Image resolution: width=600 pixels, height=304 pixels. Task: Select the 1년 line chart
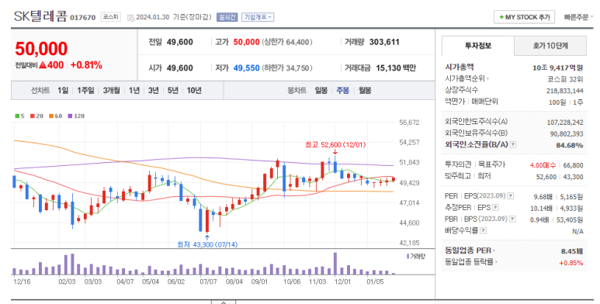[134, 91]
